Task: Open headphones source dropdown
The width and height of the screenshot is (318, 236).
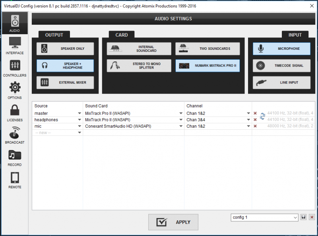Action: [79, 120]
